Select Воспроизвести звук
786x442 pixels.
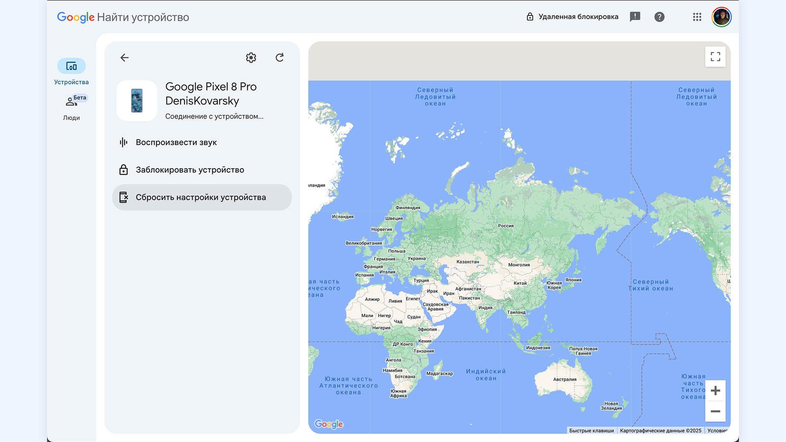[x=202, y=142]
